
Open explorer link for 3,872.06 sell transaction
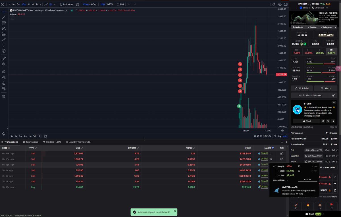(282, 153)
